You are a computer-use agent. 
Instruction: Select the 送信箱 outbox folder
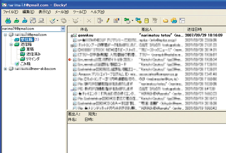(x=26, y=44)
